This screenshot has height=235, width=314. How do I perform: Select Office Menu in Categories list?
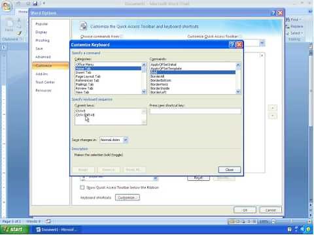108,65
